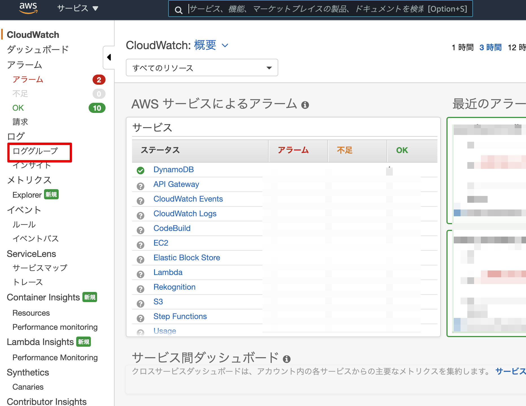Click the 新規 badge beside Lambda Insights
526x406 pixels.
point(84,342)
